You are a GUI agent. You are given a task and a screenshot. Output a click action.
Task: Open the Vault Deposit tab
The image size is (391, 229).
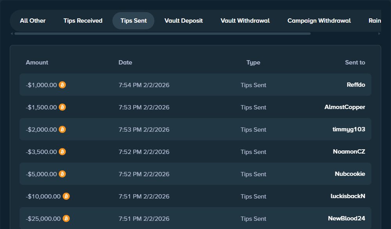point(183,21)
